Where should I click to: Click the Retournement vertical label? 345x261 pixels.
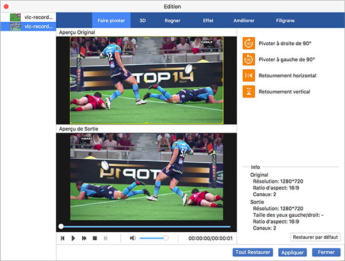[284, 92]
